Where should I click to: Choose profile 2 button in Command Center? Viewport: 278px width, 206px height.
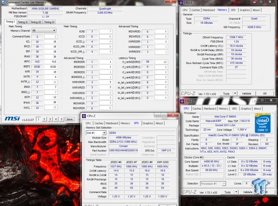pos(44,119)
